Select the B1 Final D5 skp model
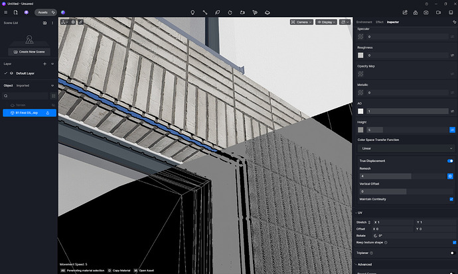Image resolution: width=458 pixels, height=274 pixels. (x=29, y=113)
